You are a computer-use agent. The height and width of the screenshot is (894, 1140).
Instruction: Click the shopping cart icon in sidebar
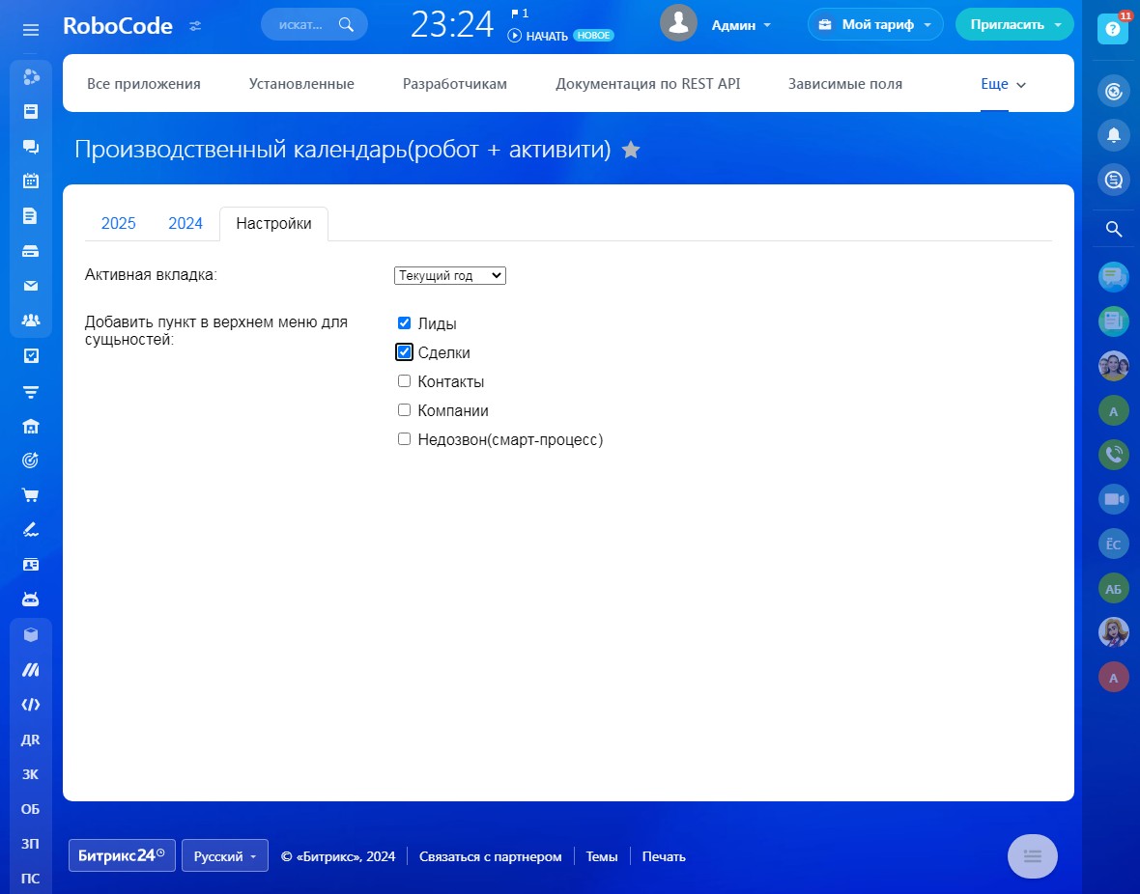(x=31, y=495)
